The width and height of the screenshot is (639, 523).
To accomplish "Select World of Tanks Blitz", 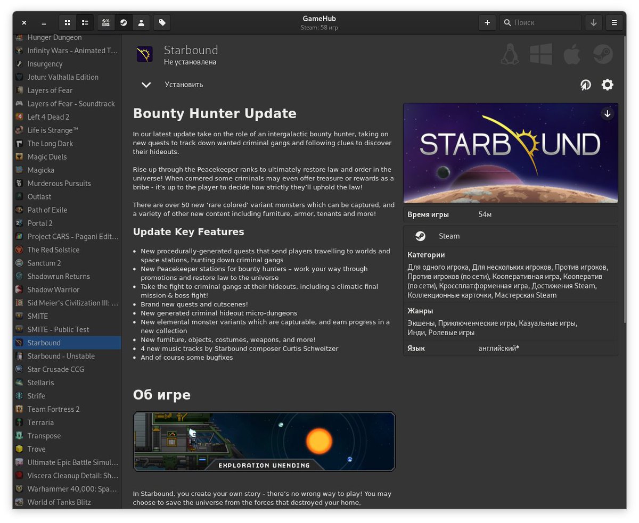I will pos(67,502).
